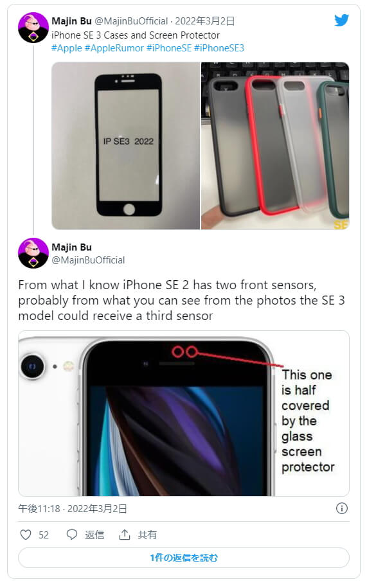This screenshot has height=586, width=367.
Task: Open the #iPhoneSE hashtag
Action: (x=169, y=48)
